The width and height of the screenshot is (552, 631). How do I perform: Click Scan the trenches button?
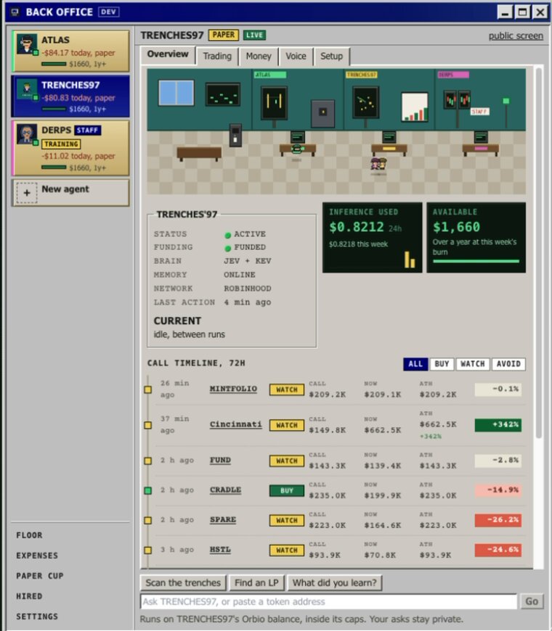click(183, 582)
